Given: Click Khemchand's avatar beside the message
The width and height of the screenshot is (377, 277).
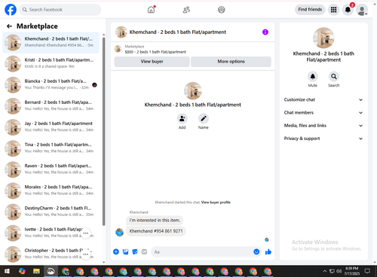Looking at the screenshot, I should [x=119, y=233].
